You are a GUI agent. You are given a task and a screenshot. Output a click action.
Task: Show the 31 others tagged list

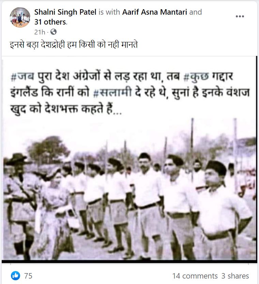tap(50, 22)
